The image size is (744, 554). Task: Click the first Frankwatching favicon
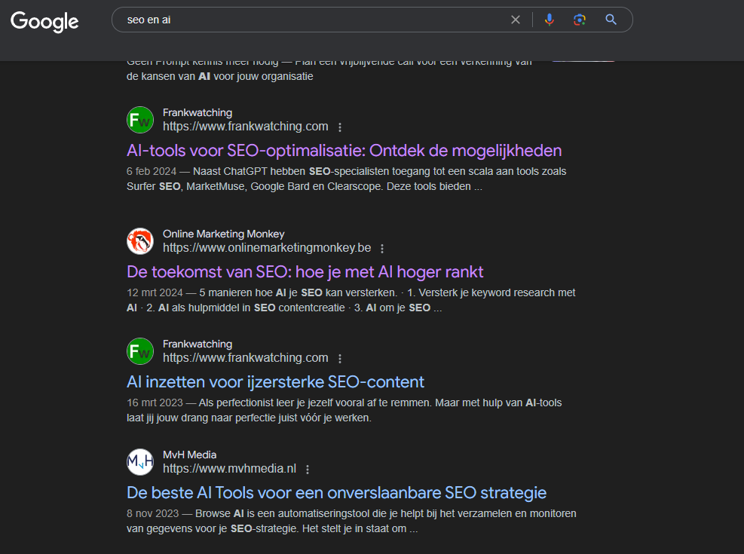140,120
